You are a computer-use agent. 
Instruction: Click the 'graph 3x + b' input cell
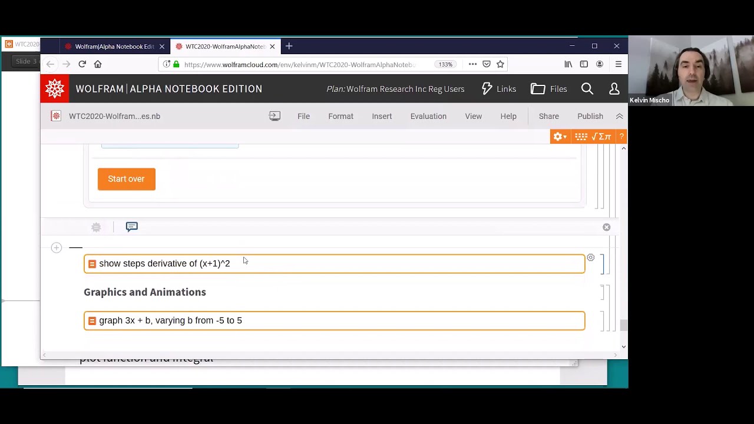(335, 320)
